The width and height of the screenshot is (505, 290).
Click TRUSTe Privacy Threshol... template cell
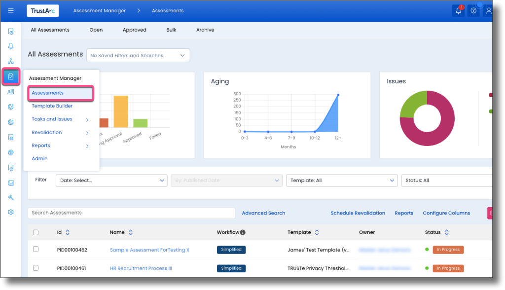point(318,268)
